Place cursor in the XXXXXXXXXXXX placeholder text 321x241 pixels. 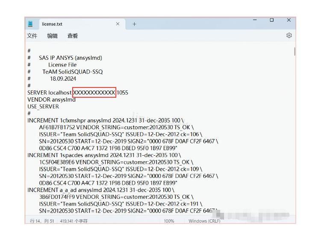coord(94,93)
